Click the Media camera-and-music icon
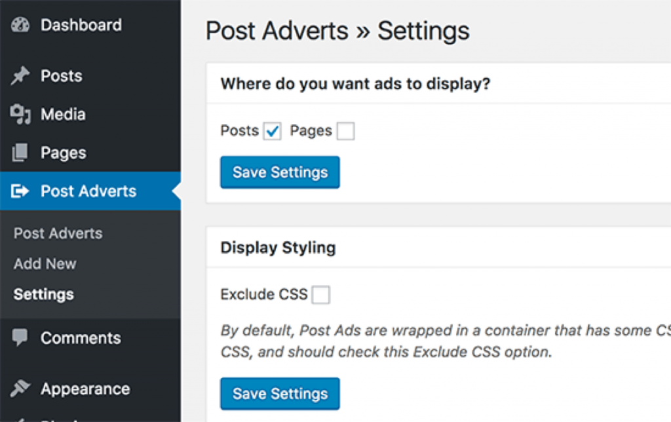 [20, 114]
